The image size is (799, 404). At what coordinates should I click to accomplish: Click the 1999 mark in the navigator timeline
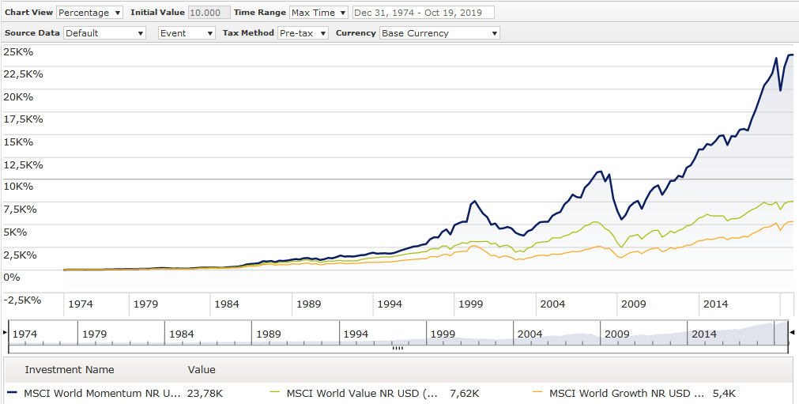pyautogui.click(x=443, y=334)
